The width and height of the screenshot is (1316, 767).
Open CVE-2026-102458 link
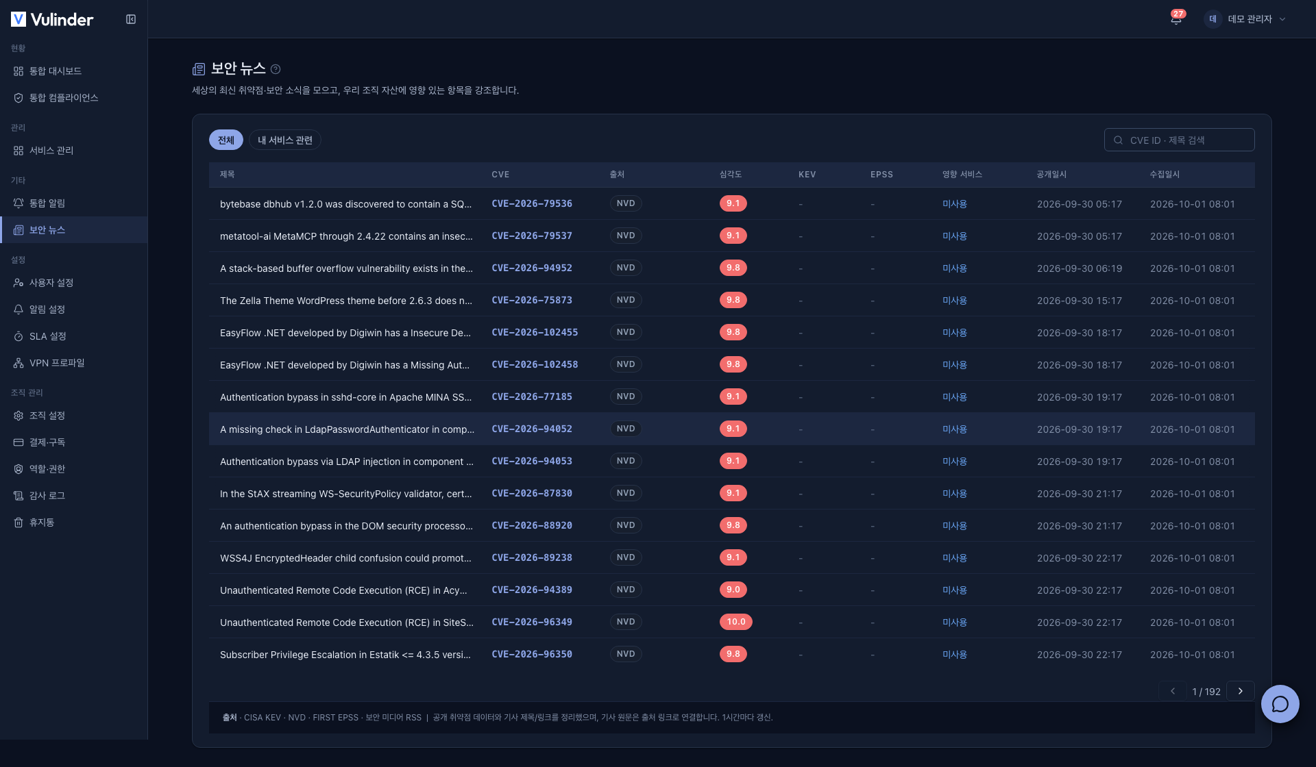pos(535,365)
